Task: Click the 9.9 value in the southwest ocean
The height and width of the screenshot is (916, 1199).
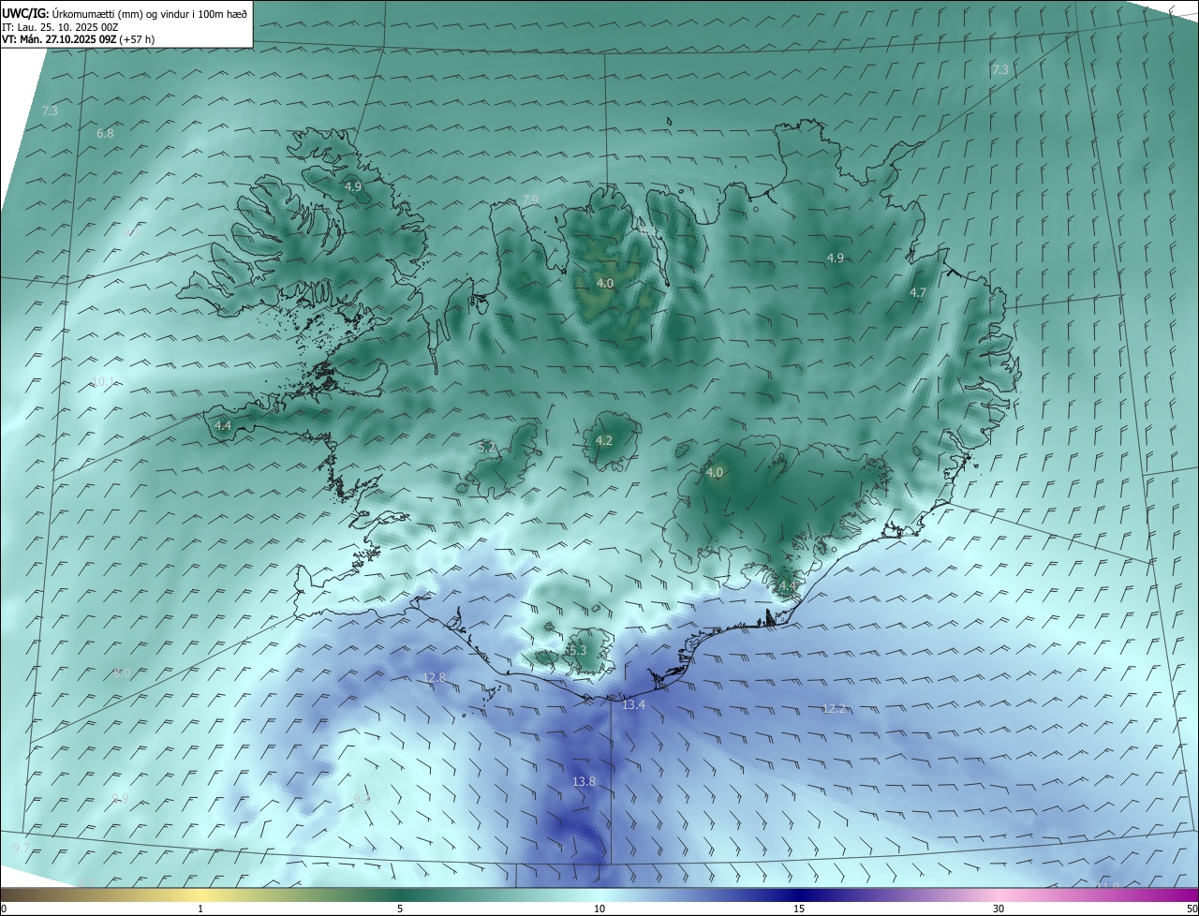Action: 120,798
